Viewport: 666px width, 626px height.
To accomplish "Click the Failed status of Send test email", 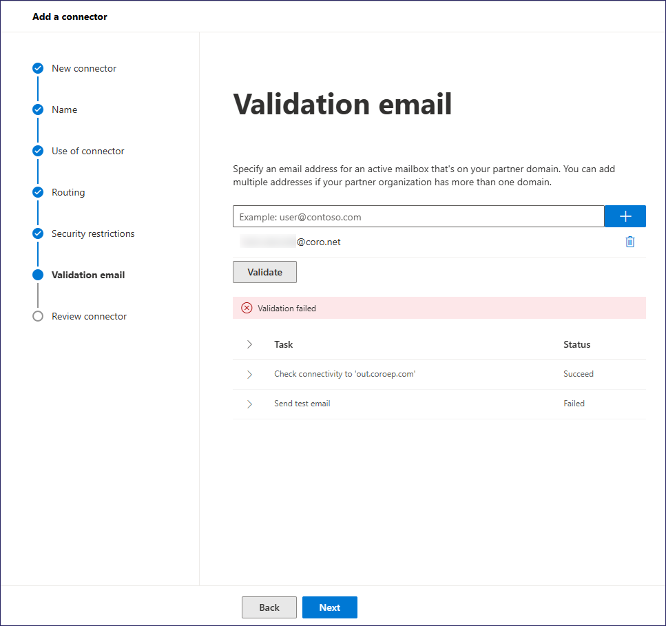I will pos(574,404).
